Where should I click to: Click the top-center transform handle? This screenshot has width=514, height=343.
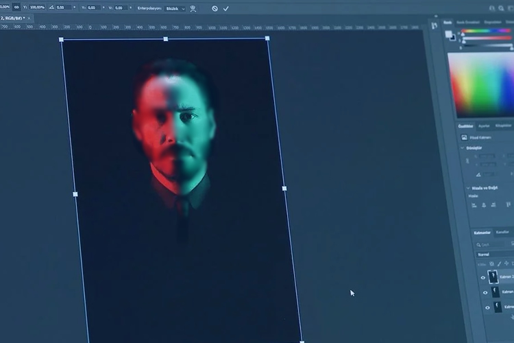tap(166, 39)
